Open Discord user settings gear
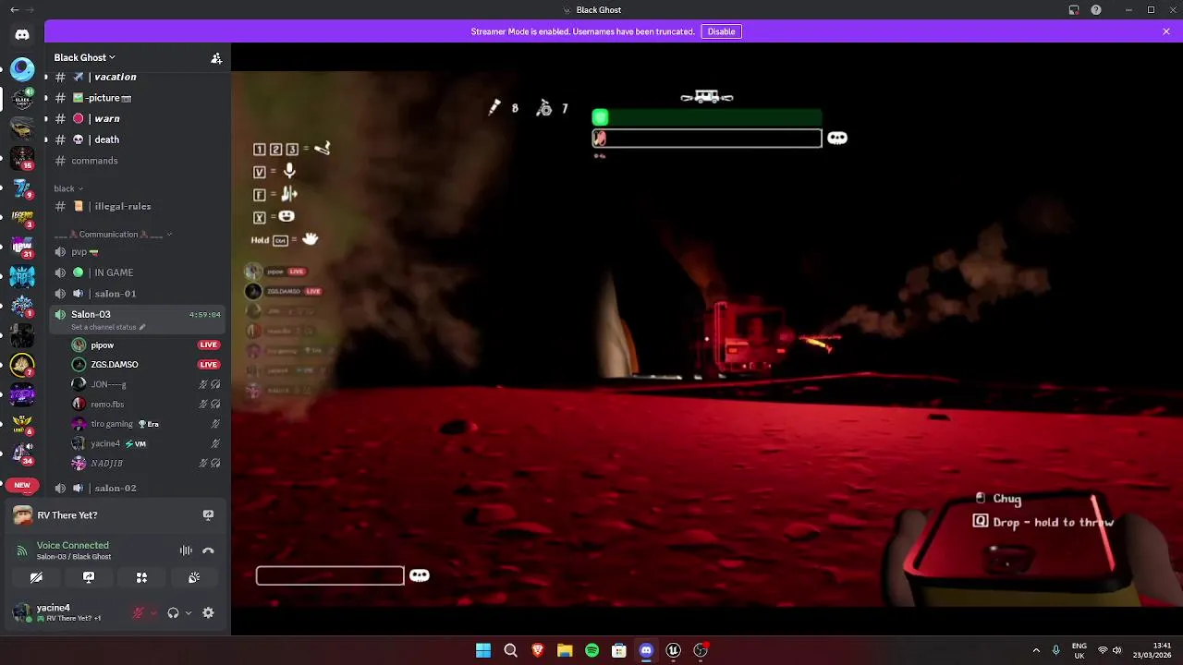 tap(208, 612)
